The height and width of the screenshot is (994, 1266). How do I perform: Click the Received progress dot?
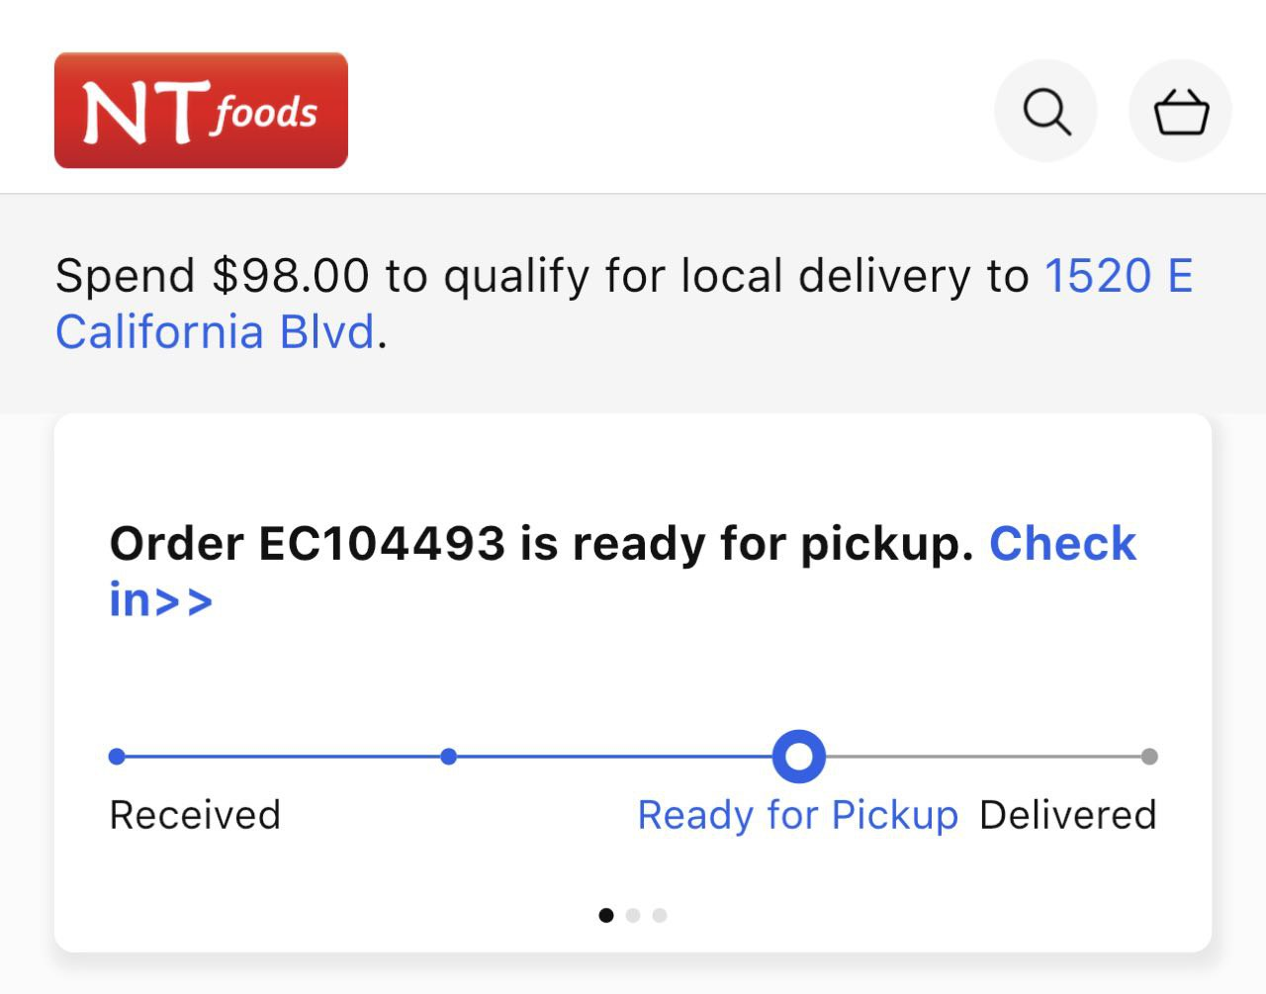pos(117,756)
